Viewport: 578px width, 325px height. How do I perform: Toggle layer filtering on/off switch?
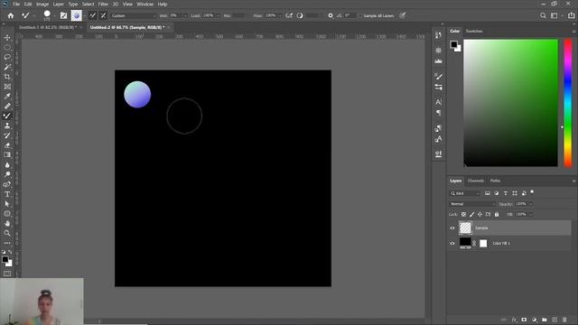[x=532, y=192]
